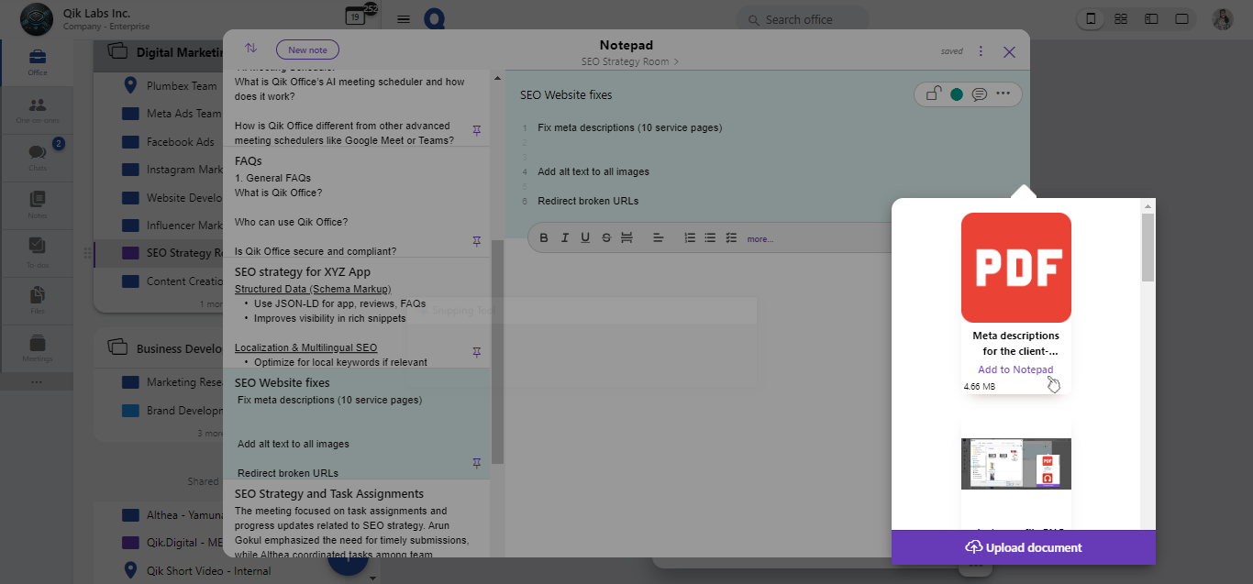Image resolution: width=1253 pixels, height=584 pixels.
Task: Open the One-on-ones sidebar tab
Action: pos(37,110)
